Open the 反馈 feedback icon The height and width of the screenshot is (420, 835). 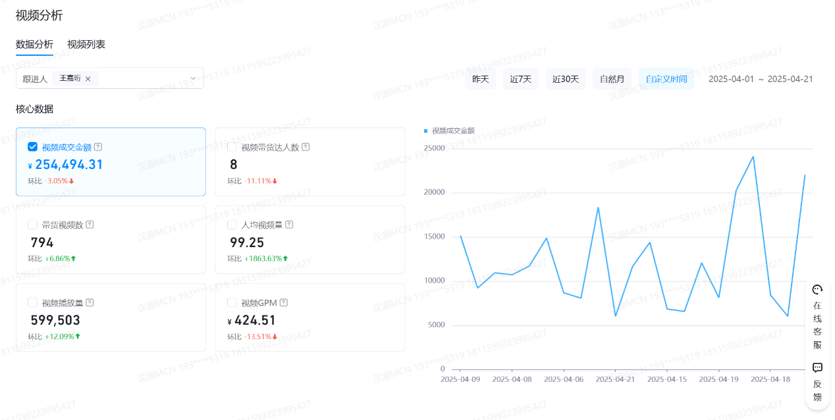817,367
